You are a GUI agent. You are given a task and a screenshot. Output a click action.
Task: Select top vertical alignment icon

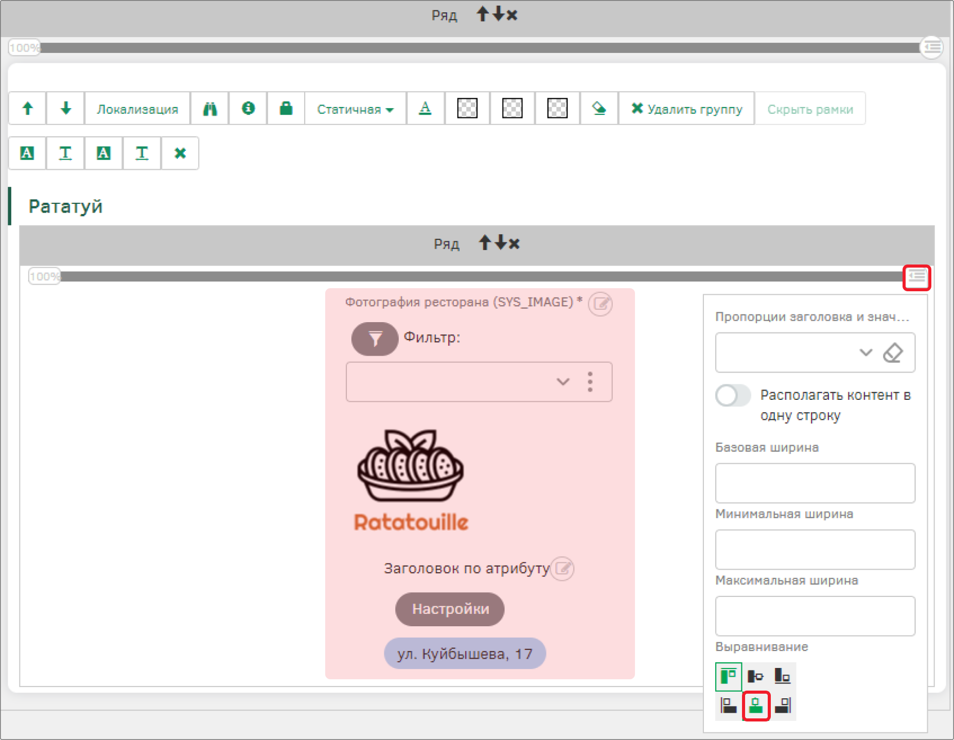[729, 676]
